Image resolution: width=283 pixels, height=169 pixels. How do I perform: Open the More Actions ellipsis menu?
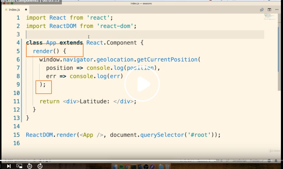pos(277,9)
